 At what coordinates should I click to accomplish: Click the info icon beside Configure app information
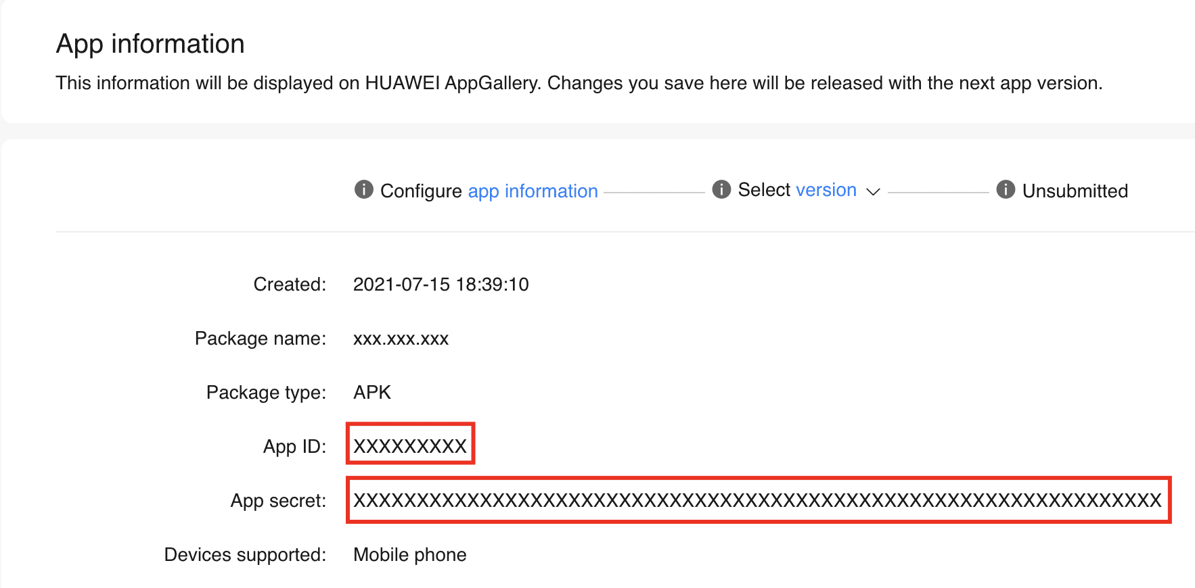pos(363,190)
